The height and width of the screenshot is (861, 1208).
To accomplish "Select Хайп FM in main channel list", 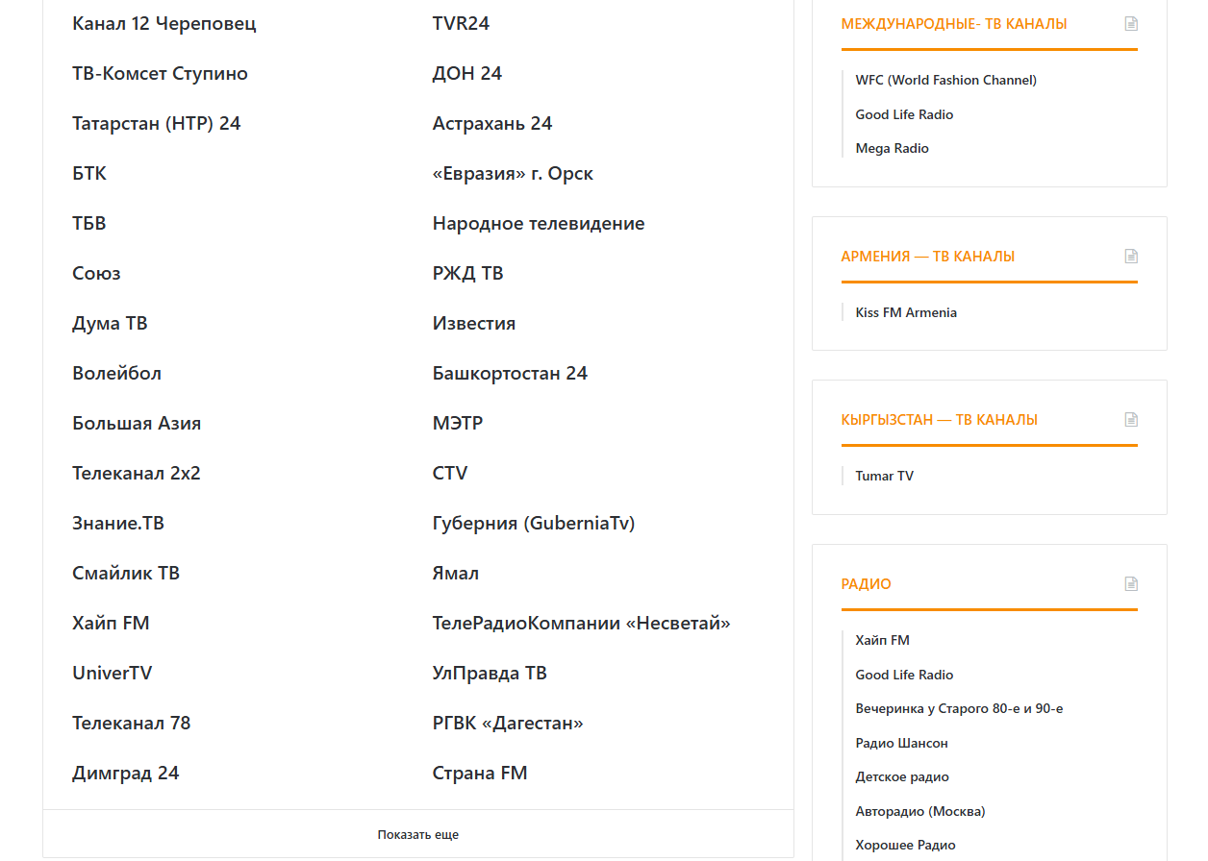I will click(111, 623).
